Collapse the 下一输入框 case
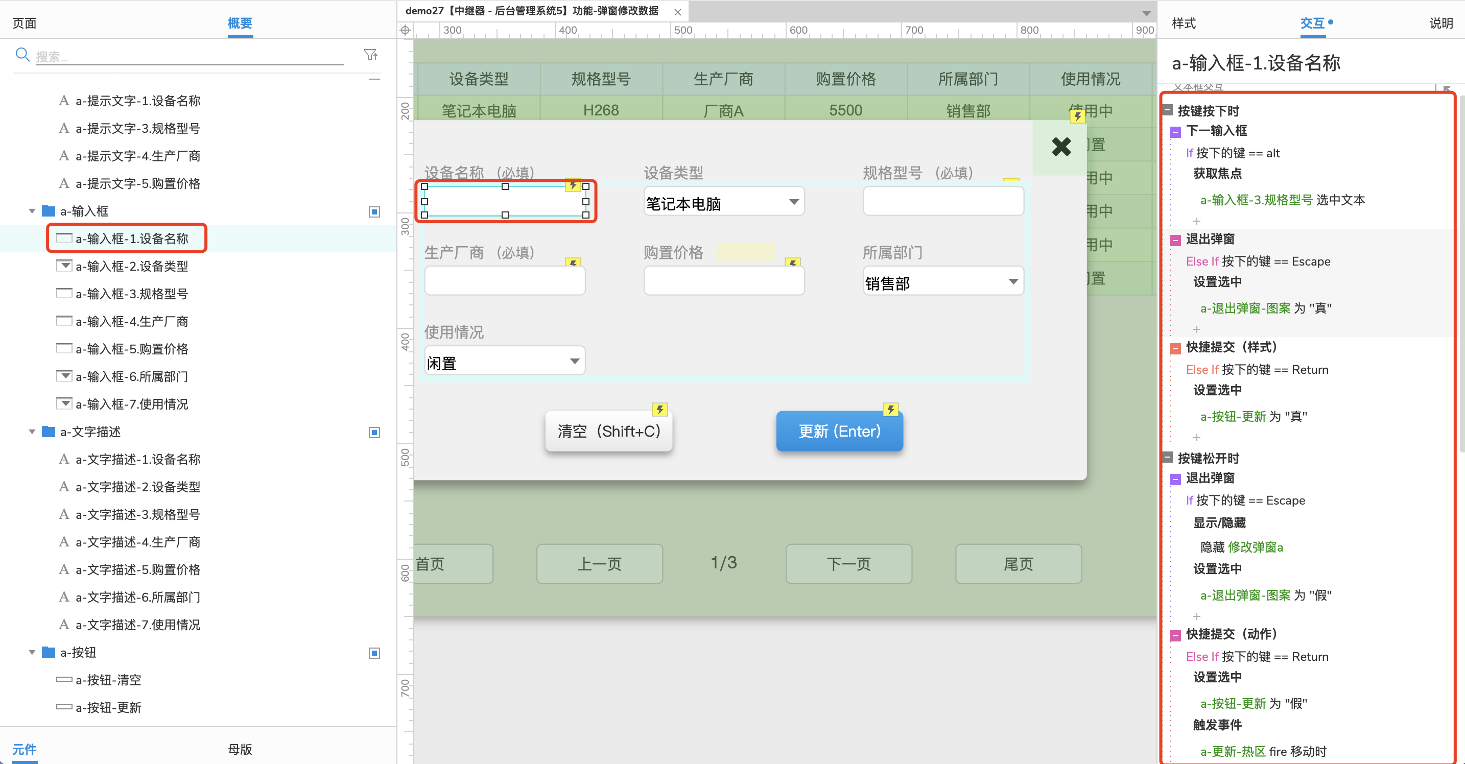Image resolution: width=1465 pixels, height=764 pixels. pyautogui.click(x=1175, y=132)
